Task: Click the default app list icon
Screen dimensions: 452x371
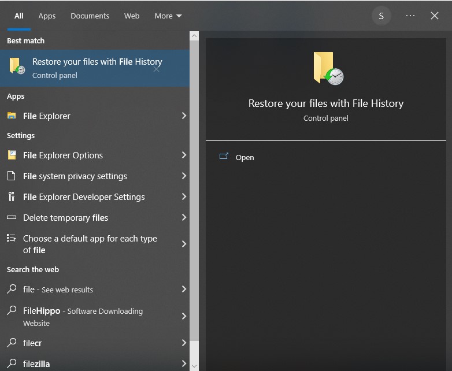Action: [x=11, y=238]
